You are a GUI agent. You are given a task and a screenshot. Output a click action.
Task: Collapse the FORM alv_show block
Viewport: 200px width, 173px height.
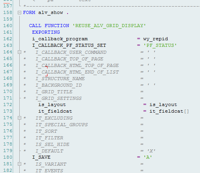point(19,13)
